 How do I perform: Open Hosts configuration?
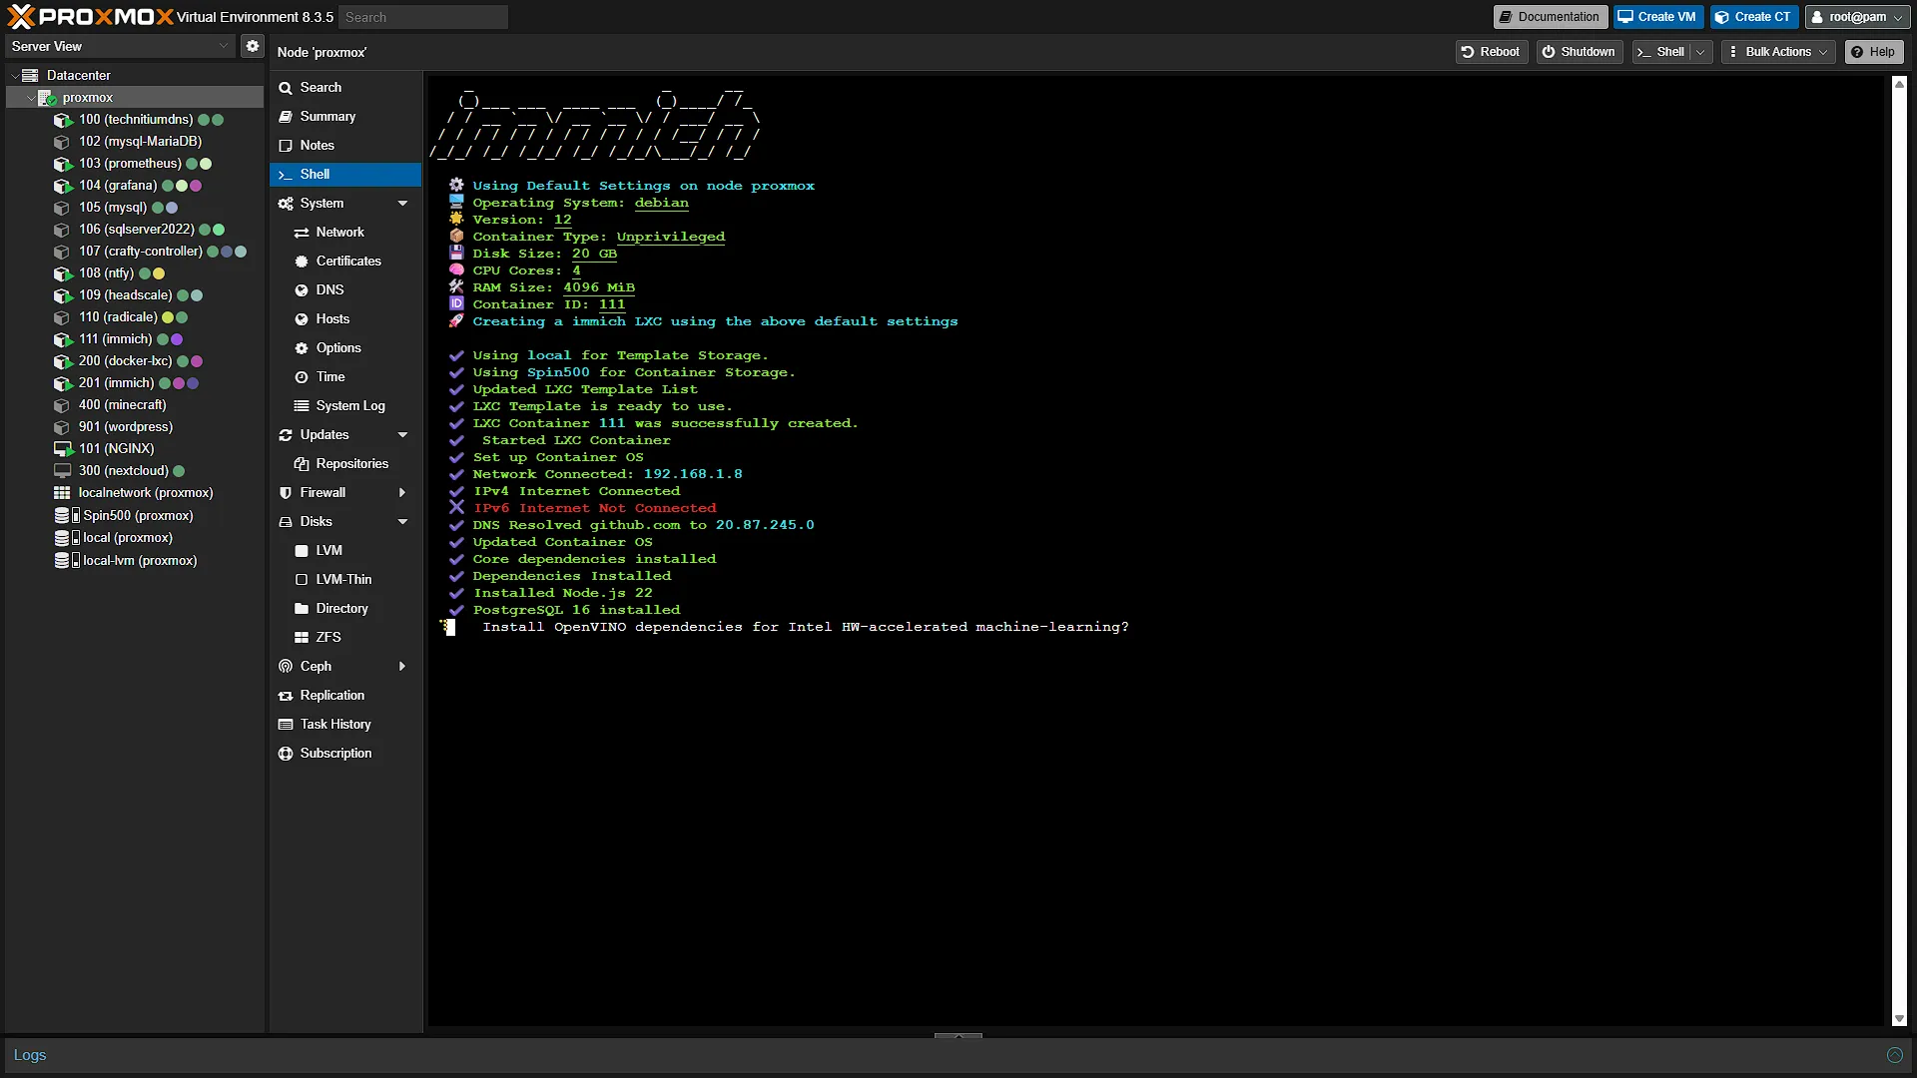click(345, 319)
